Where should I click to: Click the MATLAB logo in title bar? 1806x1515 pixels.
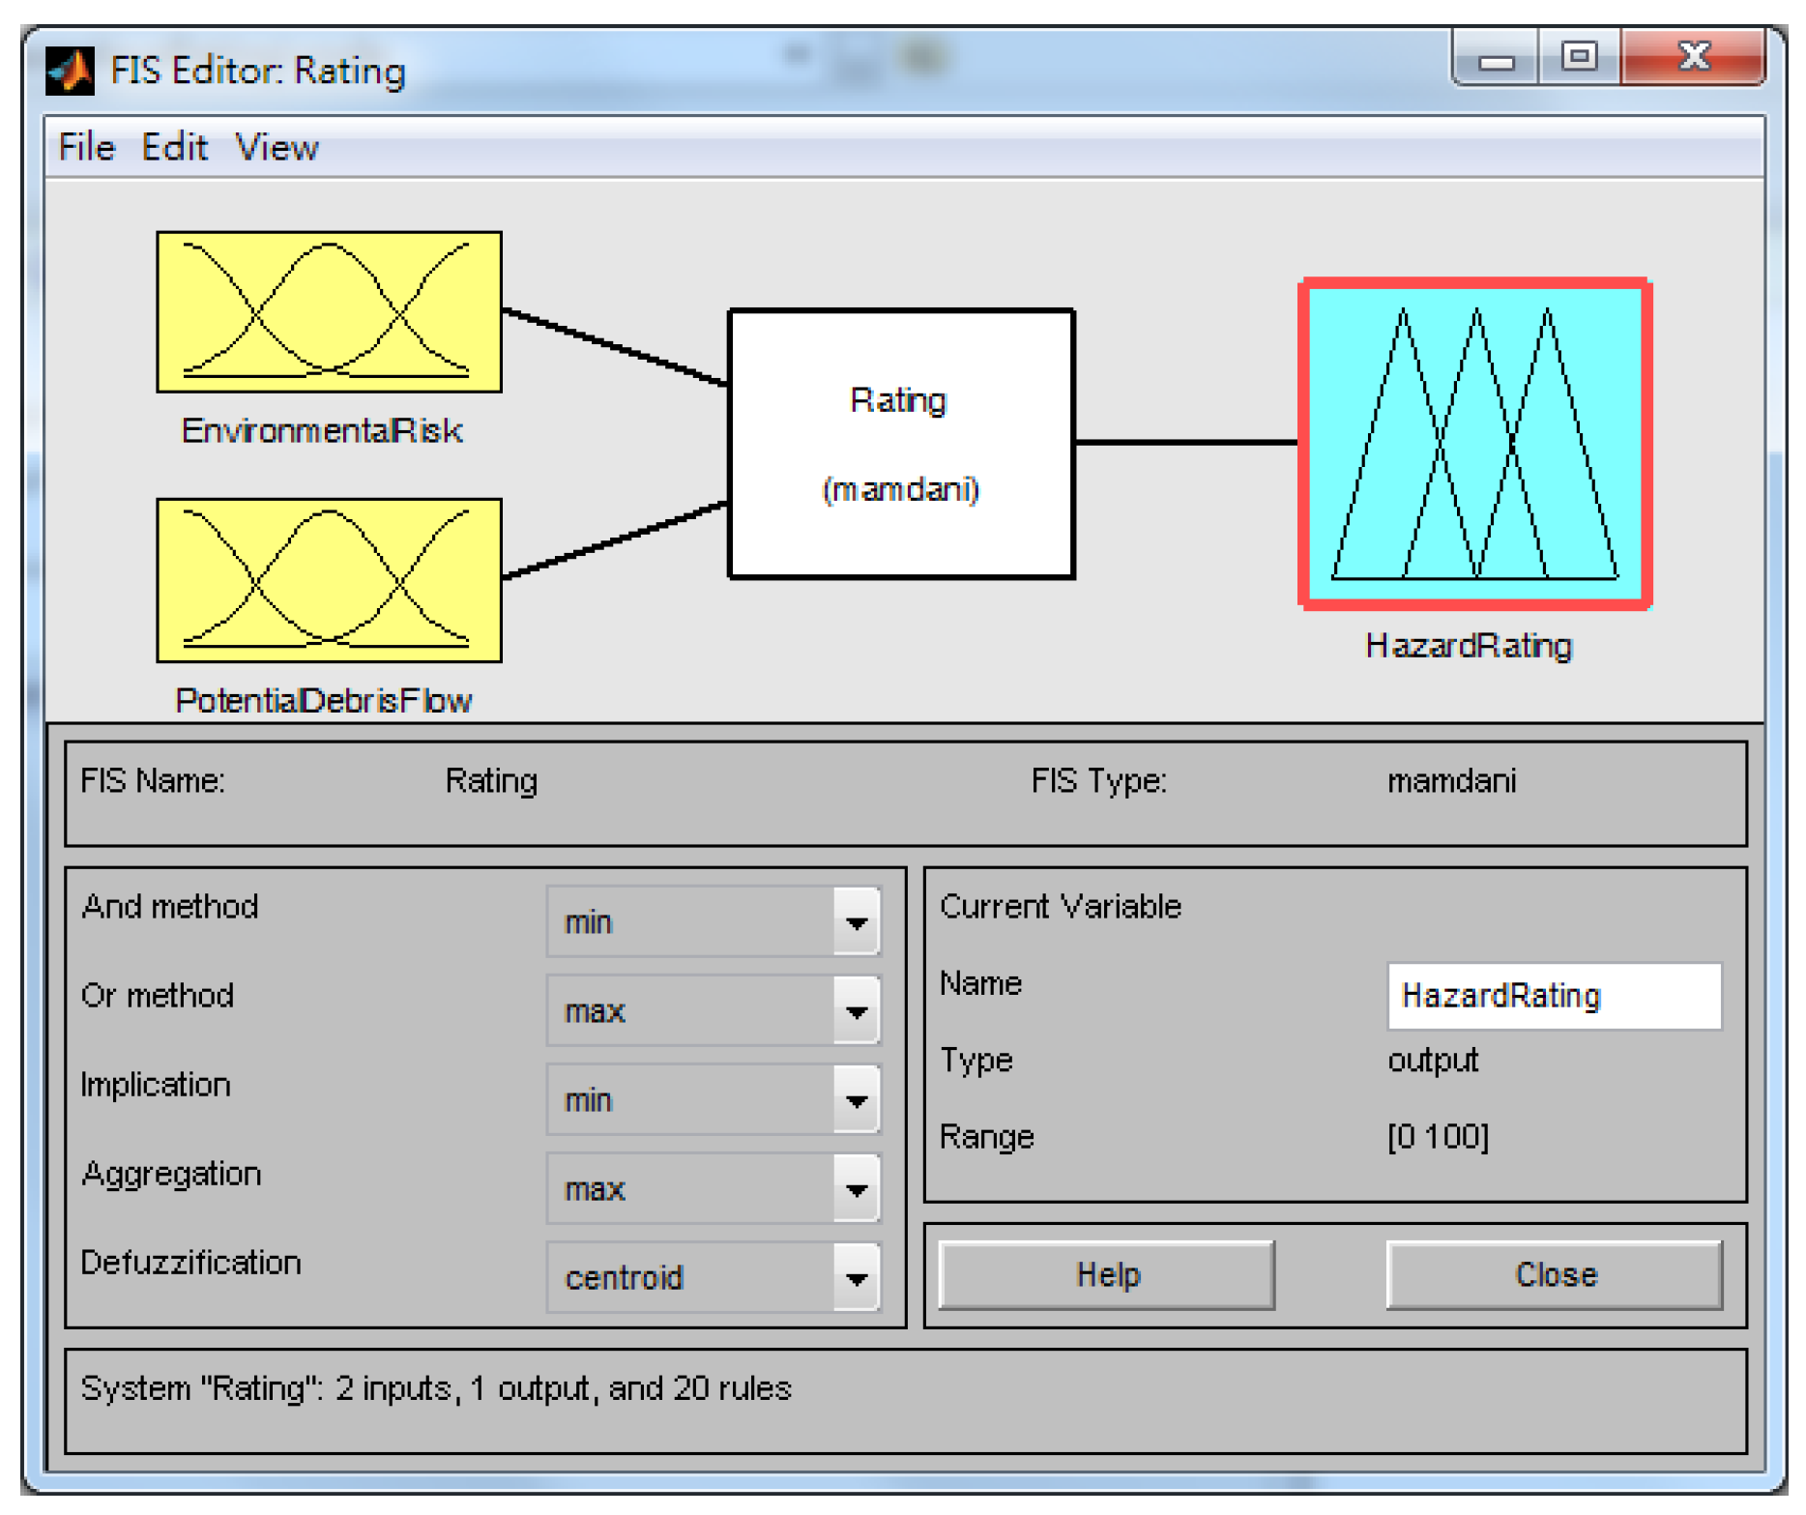[70, 71]
